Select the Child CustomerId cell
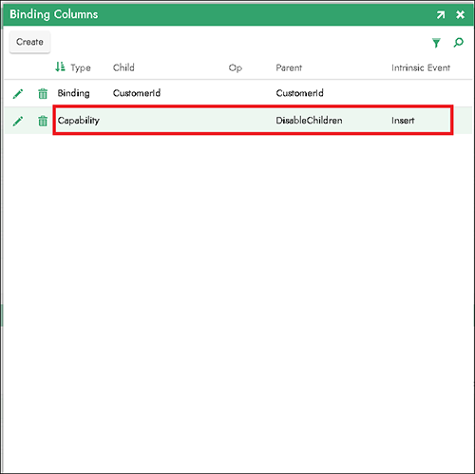Viewport: 475px width, 474px height. 137,93
